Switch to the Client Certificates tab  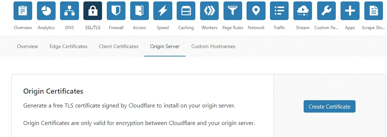[119, 46]
